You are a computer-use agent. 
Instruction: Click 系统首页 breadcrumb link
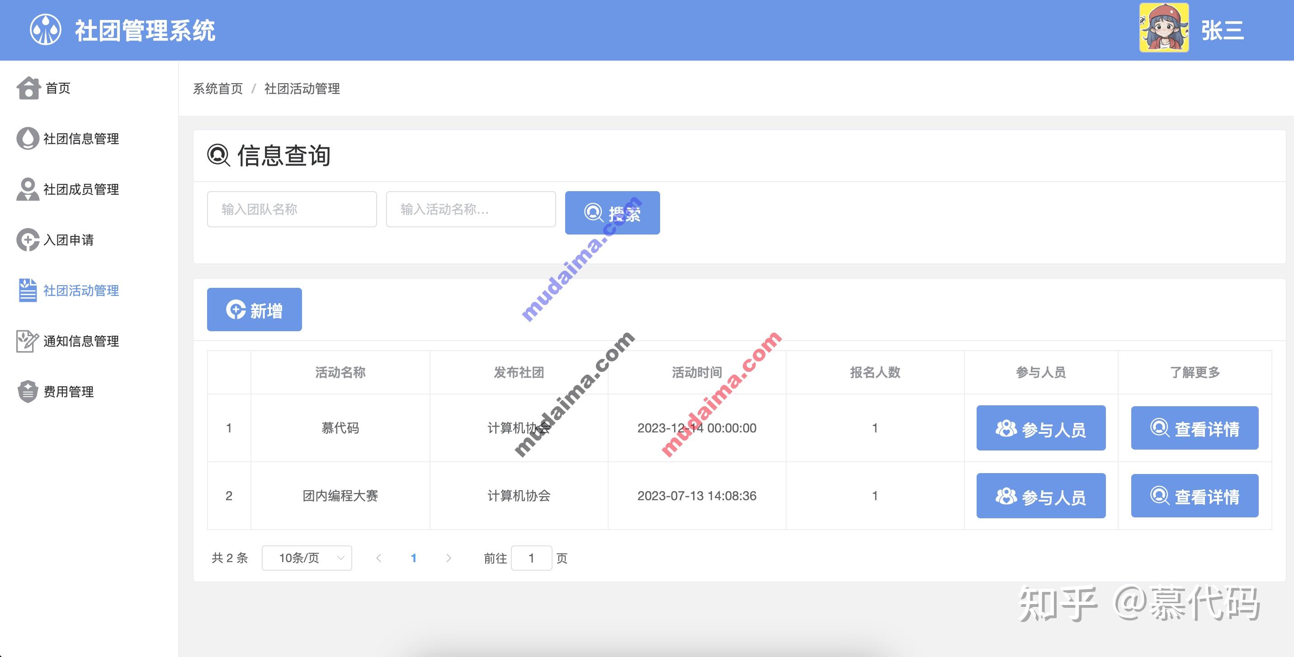(218, 89)
